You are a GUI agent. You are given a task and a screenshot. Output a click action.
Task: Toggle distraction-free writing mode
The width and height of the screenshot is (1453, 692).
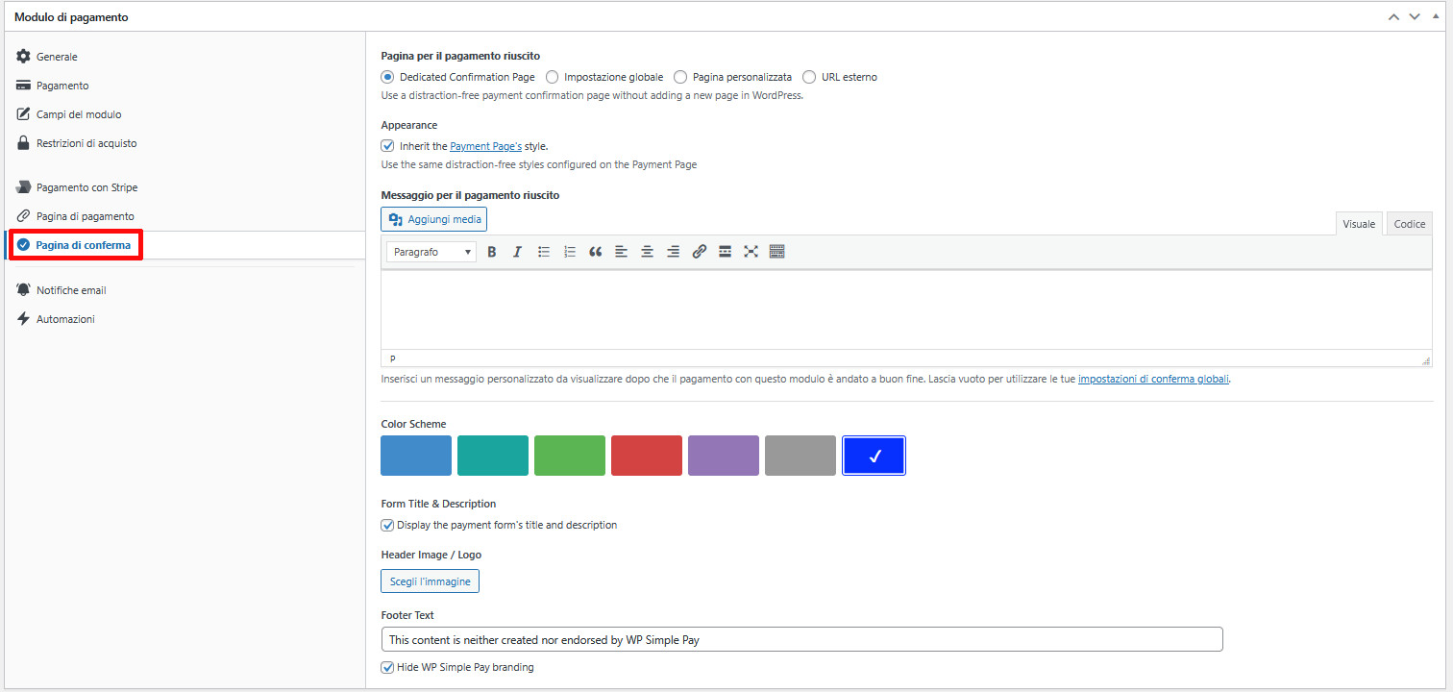(751, 251)
